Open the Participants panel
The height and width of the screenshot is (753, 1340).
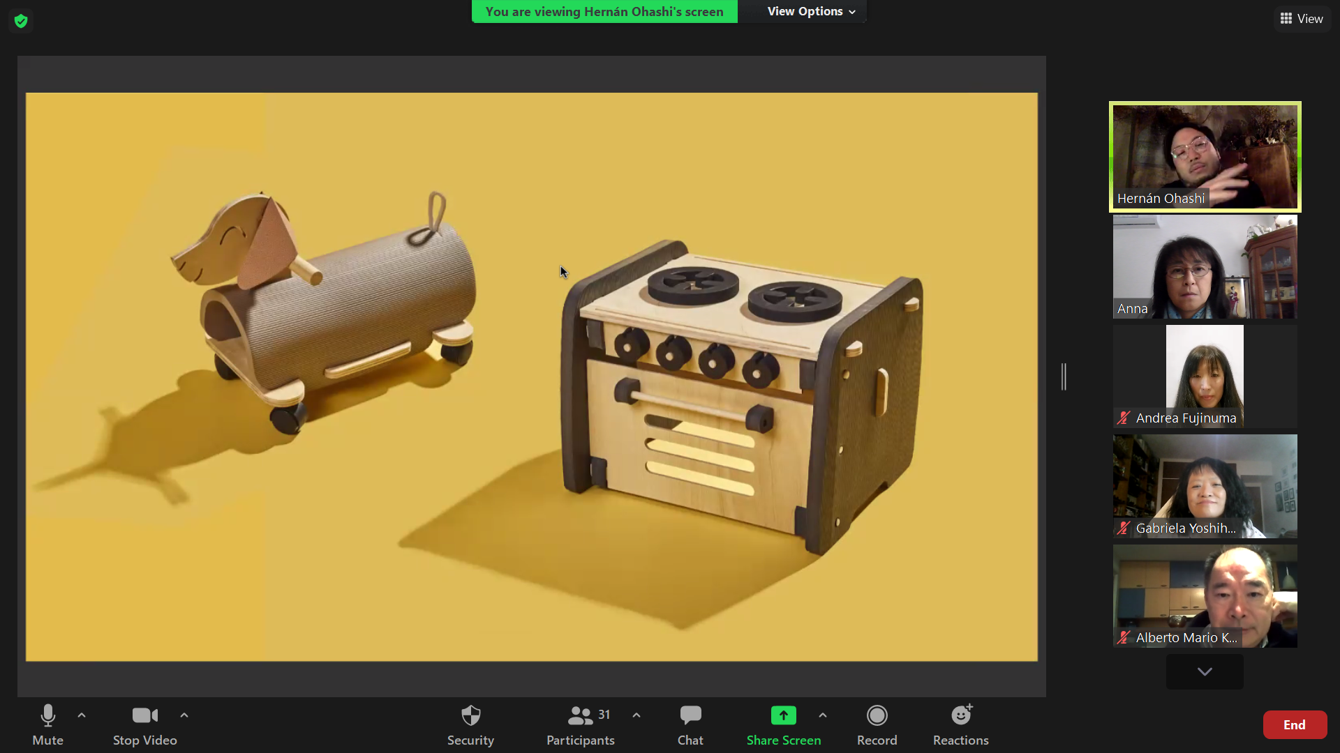(x=581, y=725)
